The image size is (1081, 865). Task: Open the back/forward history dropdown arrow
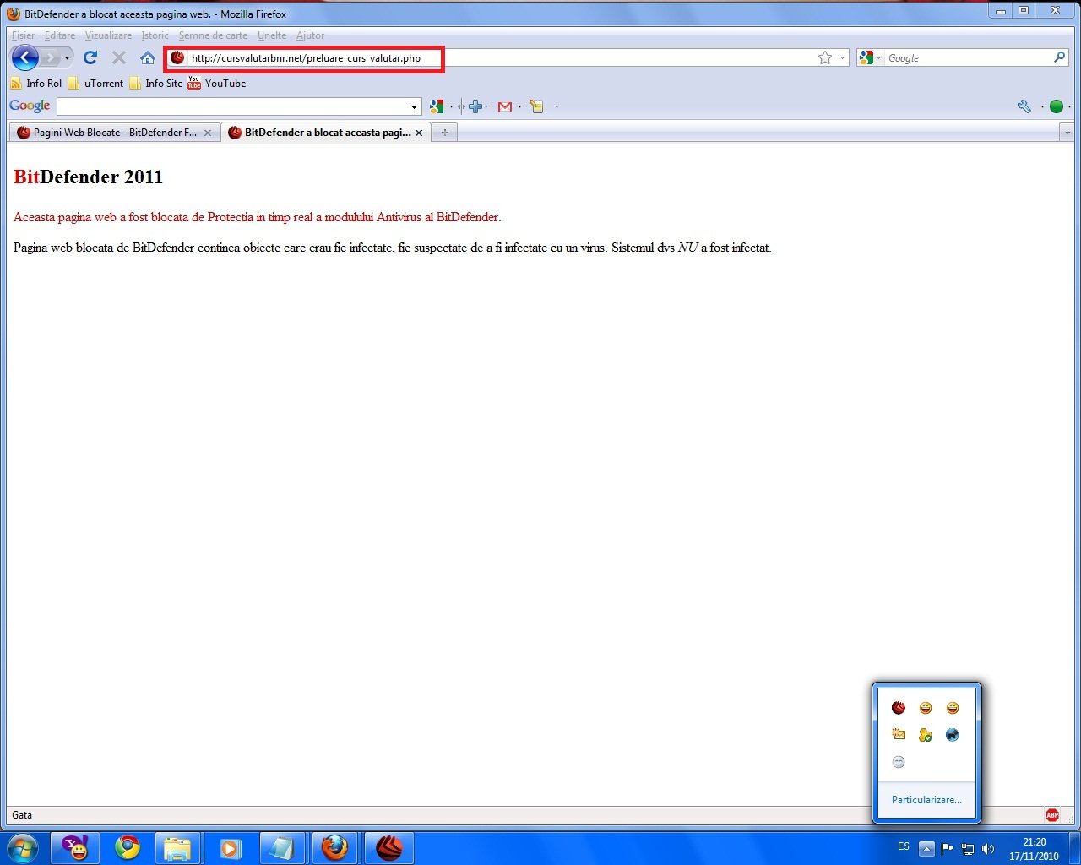[68, 58]
